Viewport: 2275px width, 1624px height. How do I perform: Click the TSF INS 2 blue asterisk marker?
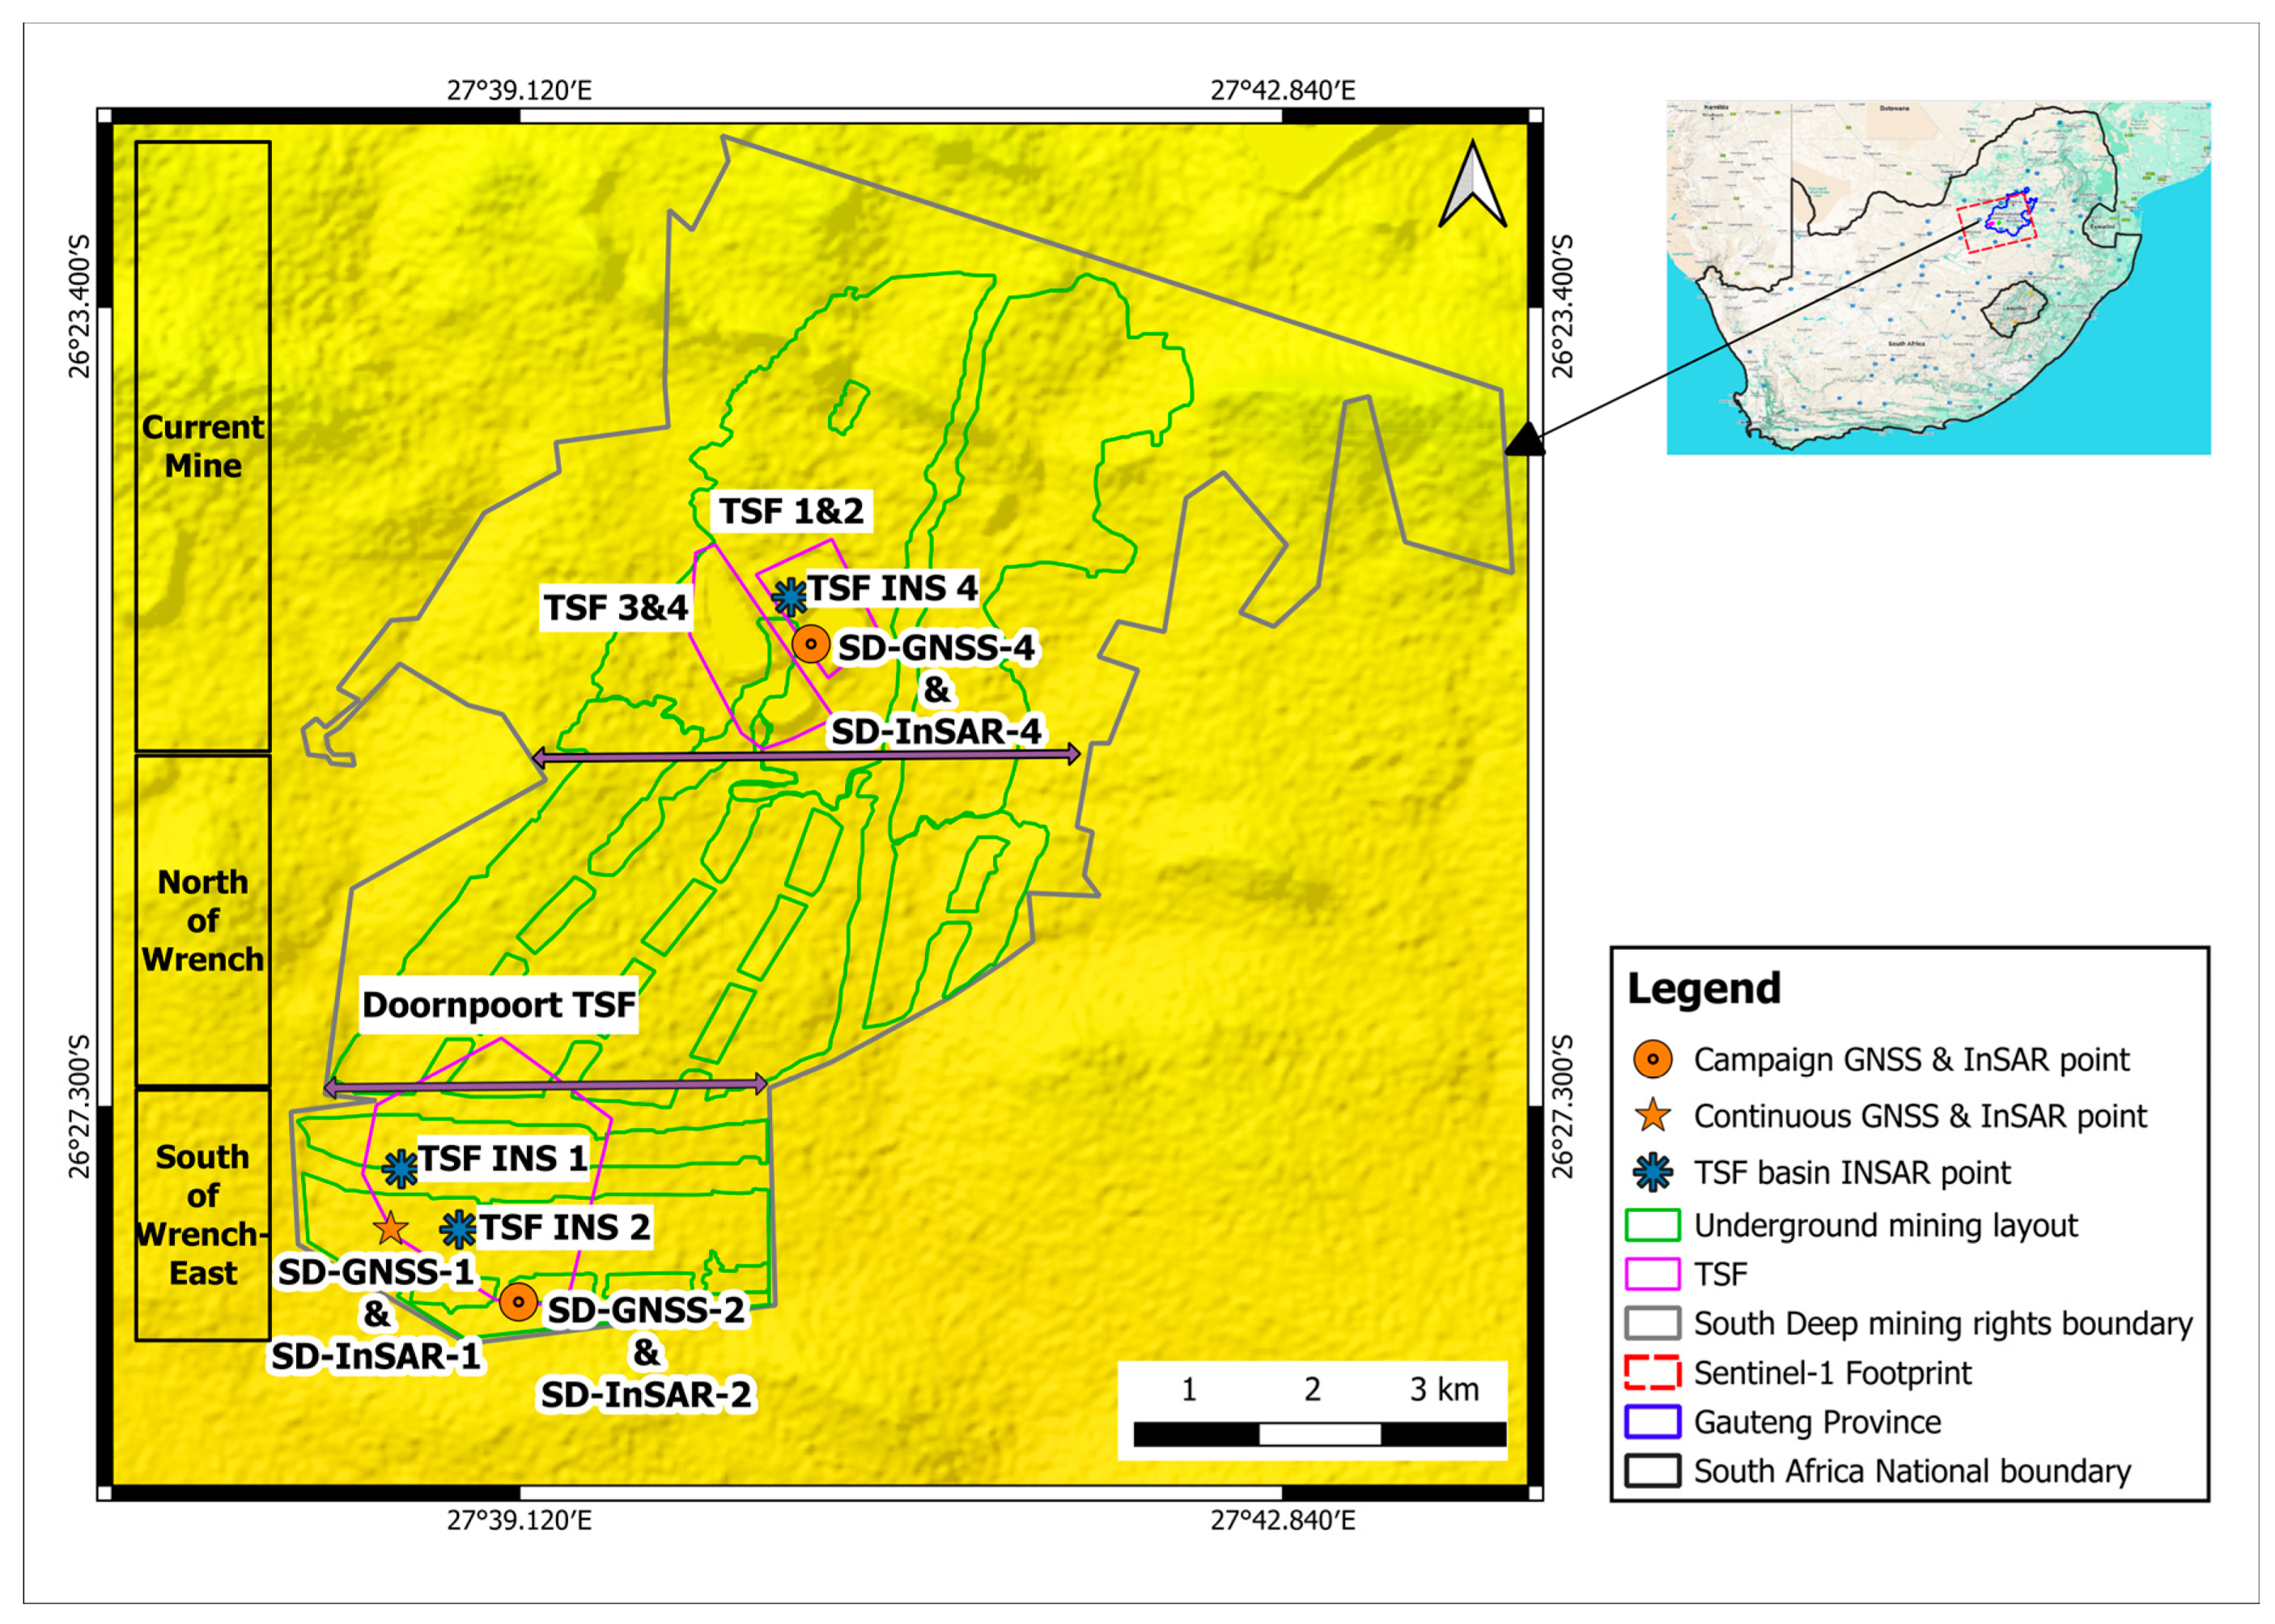(458, 1229)
